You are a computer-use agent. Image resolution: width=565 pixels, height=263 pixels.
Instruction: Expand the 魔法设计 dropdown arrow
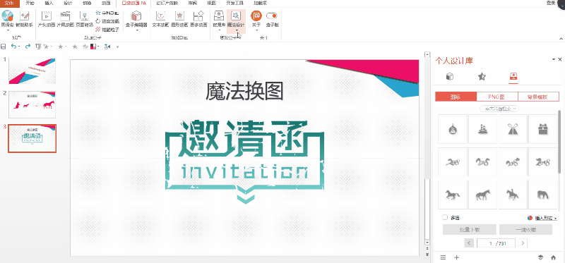pos(237,30)
